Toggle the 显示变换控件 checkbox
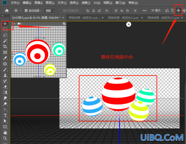This screenshot has width=186, height=144. (60, 11)
